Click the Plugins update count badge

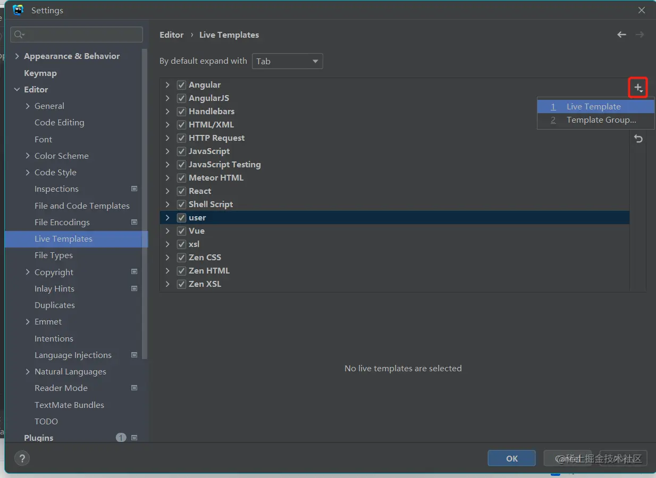click(121, 438)
